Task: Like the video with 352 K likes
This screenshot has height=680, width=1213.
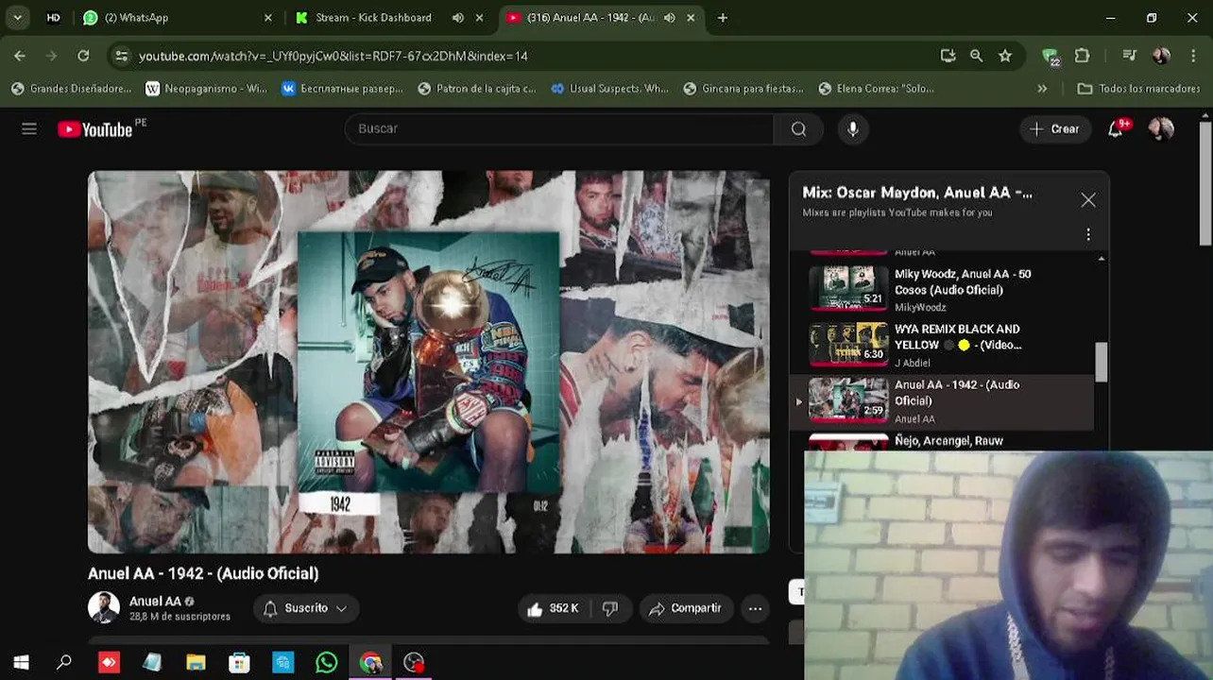Action: 553,608
